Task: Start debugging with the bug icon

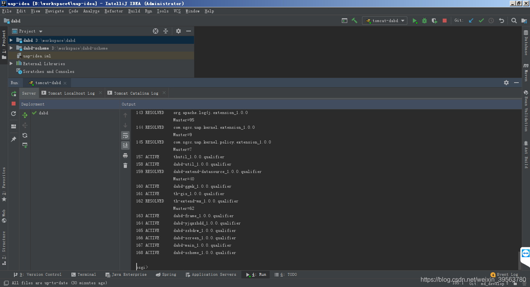Action: 424,21
